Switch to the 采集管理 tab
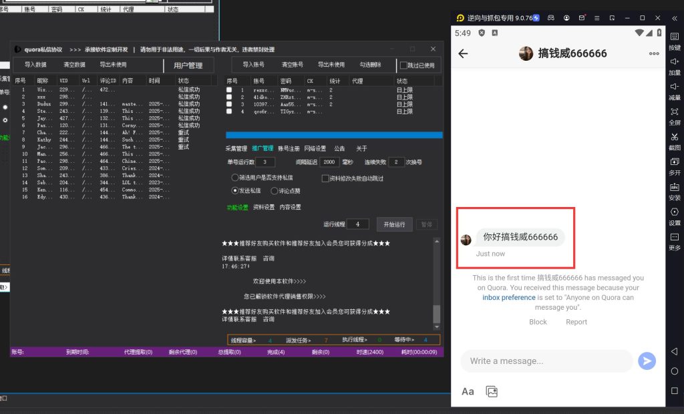The image size is (684, 414). pyautogui.click(x=235, y=149)
